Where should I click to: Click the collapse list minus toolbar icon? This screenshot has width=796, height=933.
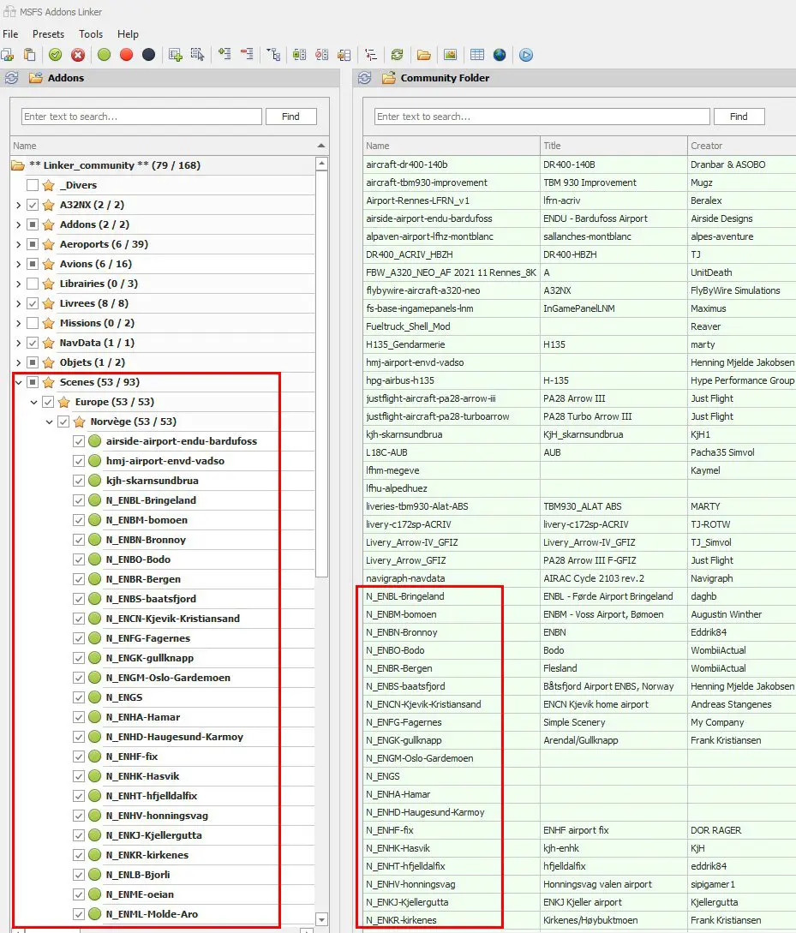(x=247, y=55)
